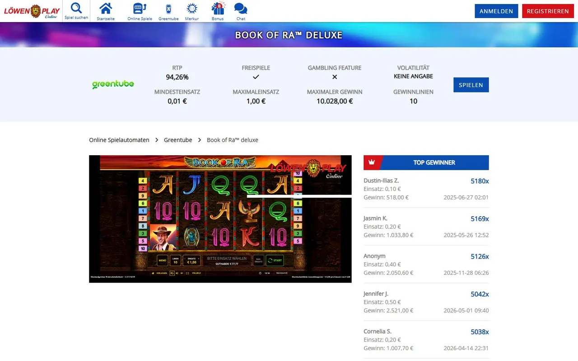Click the green greentube provider logo
578x361 pixels.
tap(113, 84)
